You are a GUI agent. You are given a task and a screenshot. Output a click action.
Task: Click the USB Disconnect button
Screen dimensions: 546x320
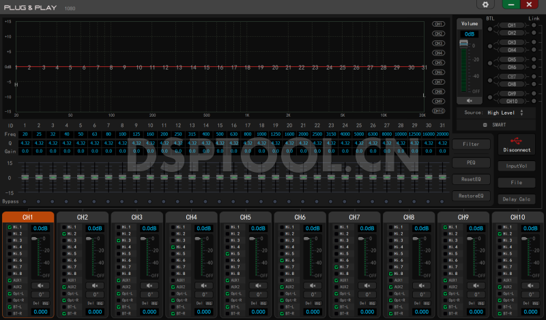tap(517, 144)
